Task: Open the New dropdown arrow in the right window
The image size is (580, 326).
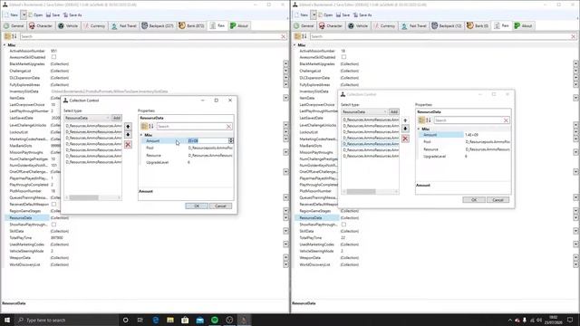Action: coord(314,15)
